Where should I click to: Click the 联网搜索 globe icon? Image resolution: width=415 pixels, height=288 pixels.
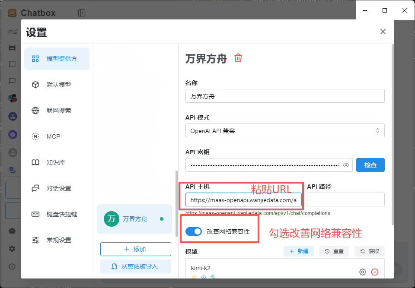pyautogui.click(x=35, y=111)
